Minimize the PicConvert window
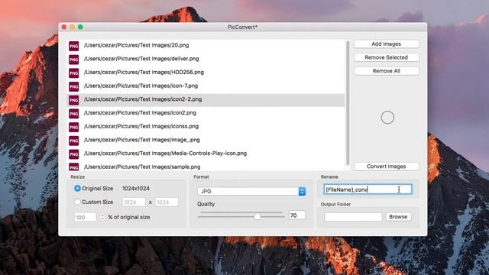 72,27
